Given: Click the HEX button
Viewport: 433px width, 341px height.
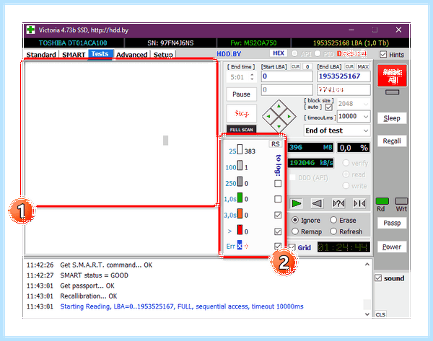Looking at the screenshot, I should coord(279,53).
